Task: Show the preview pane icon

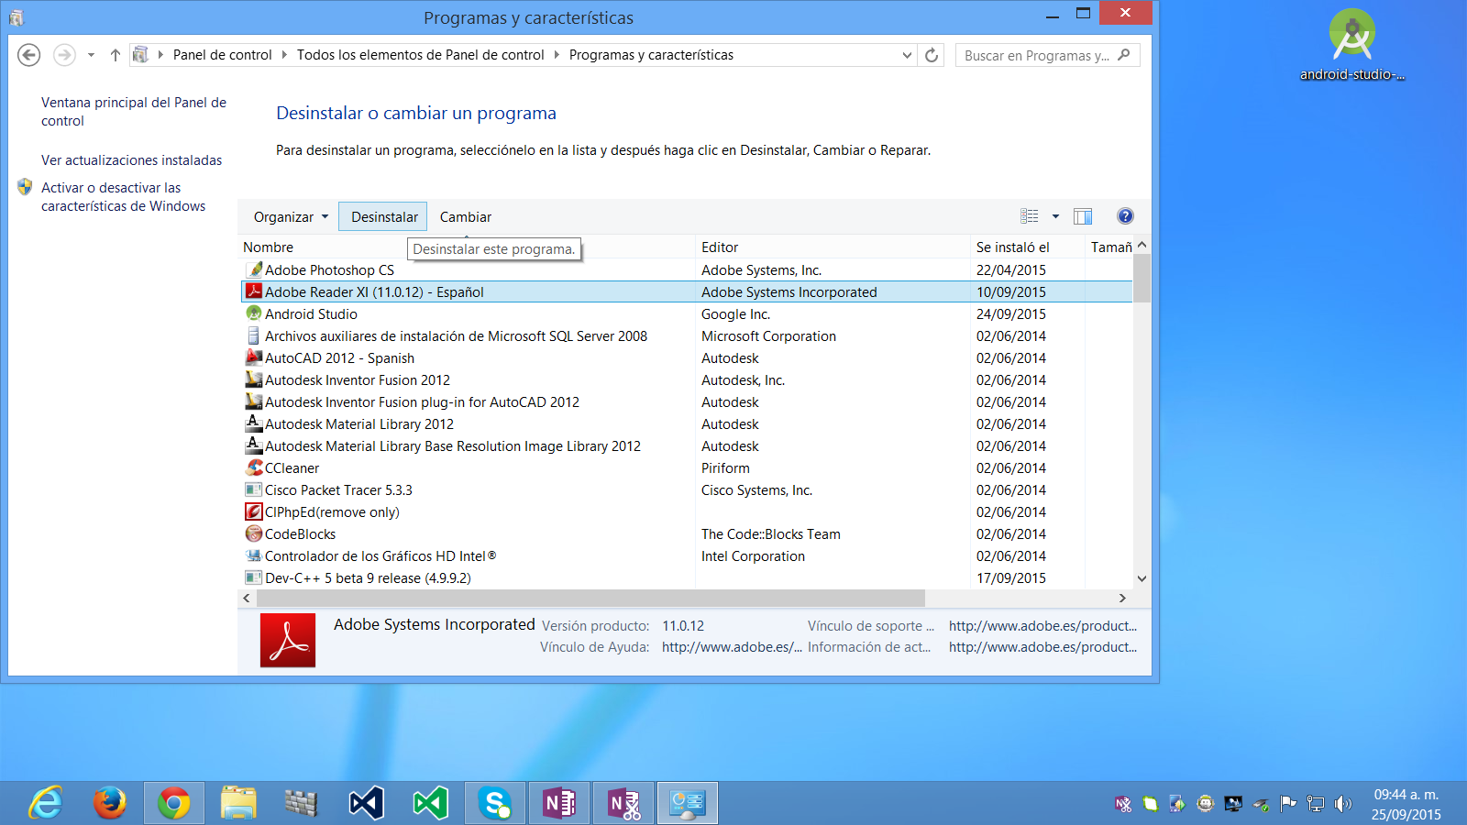Action: click(1083, 216)
